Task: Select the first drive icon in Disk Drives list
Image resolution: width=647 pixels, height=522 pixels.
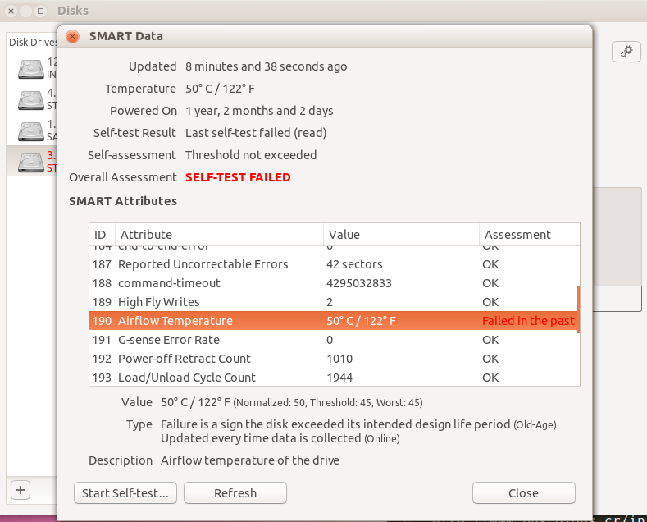Action: point(31,68)
